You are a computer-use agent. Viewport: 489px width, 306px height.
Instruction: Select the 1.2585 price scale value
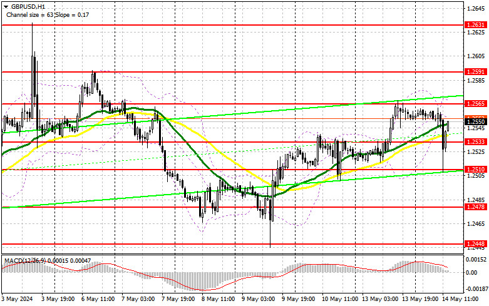click(476, 80)
